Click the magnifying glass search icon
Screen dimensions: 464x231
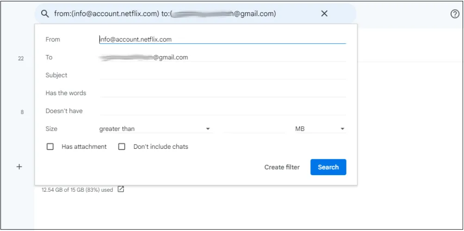[x=45, y=14]
